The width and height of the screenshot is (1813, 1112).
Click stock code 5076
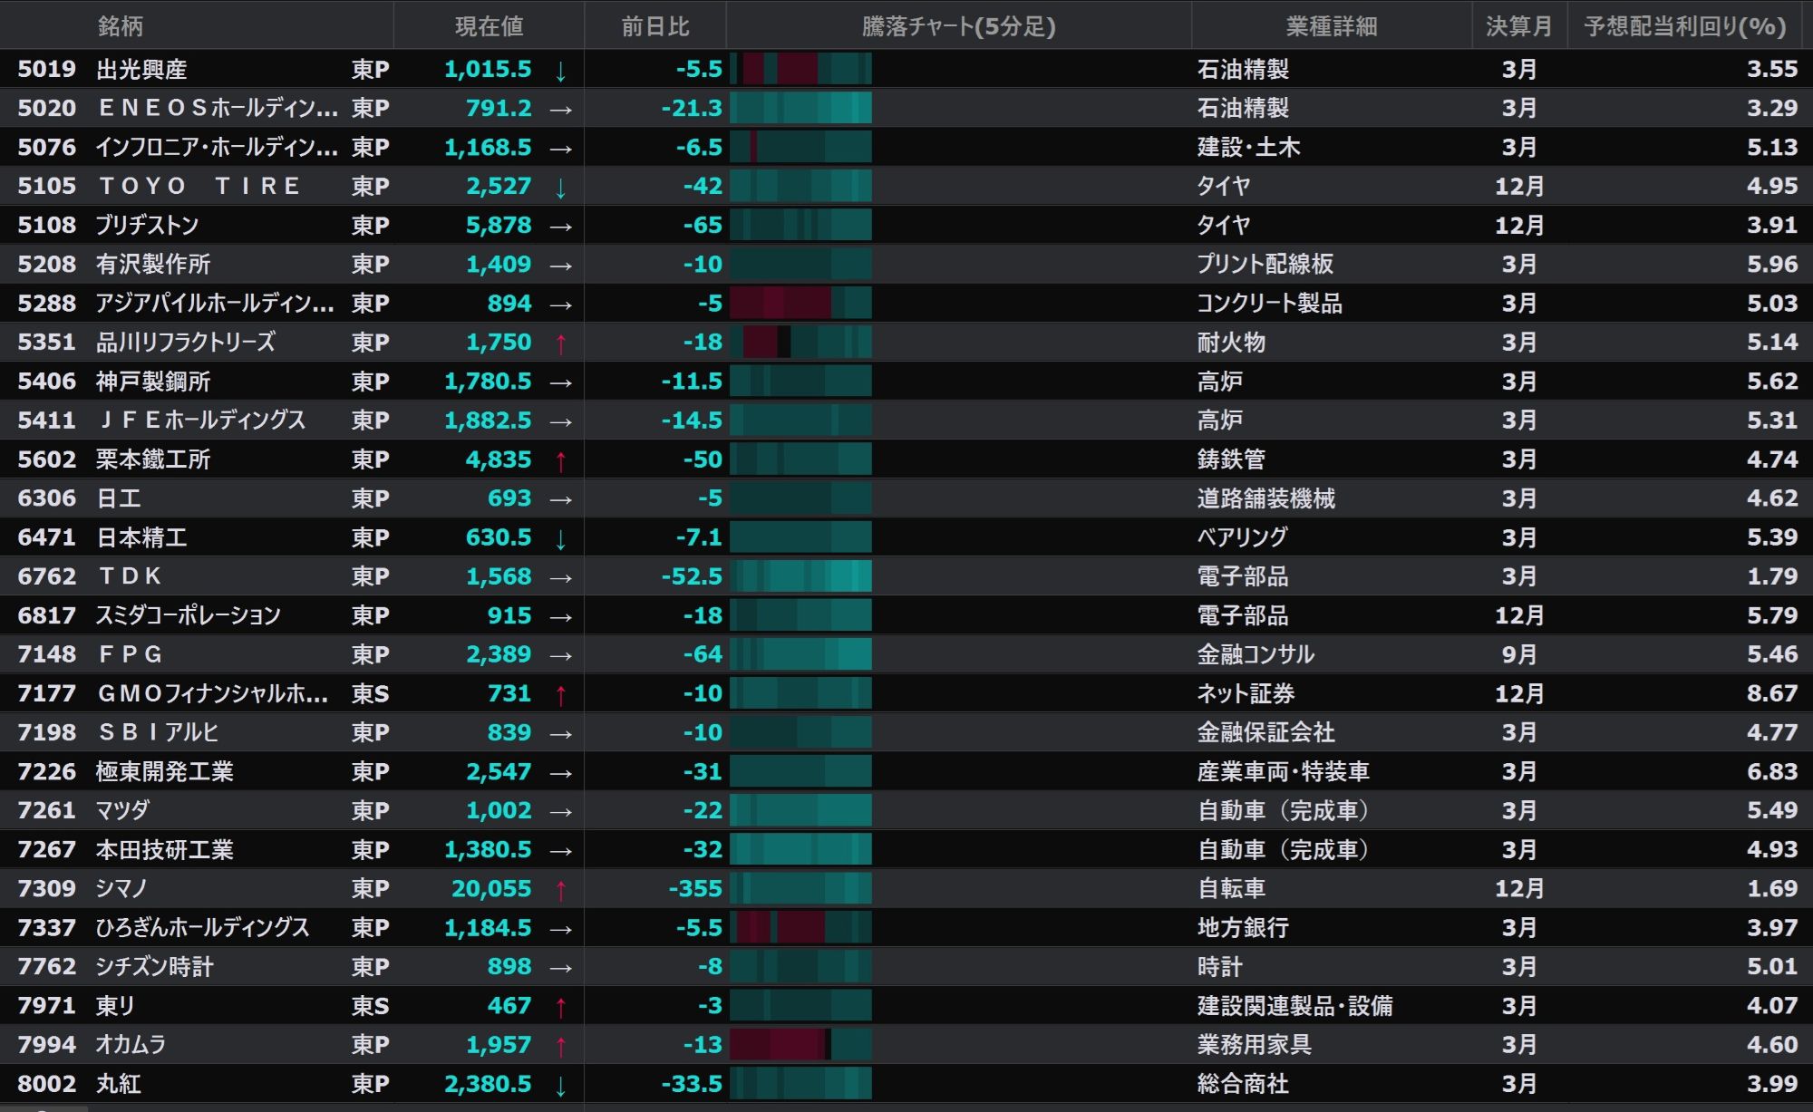[47, 147]
